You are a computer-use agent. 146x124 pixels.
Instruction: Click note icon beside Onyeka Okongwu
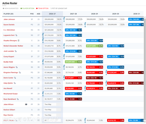click(19, 40)
